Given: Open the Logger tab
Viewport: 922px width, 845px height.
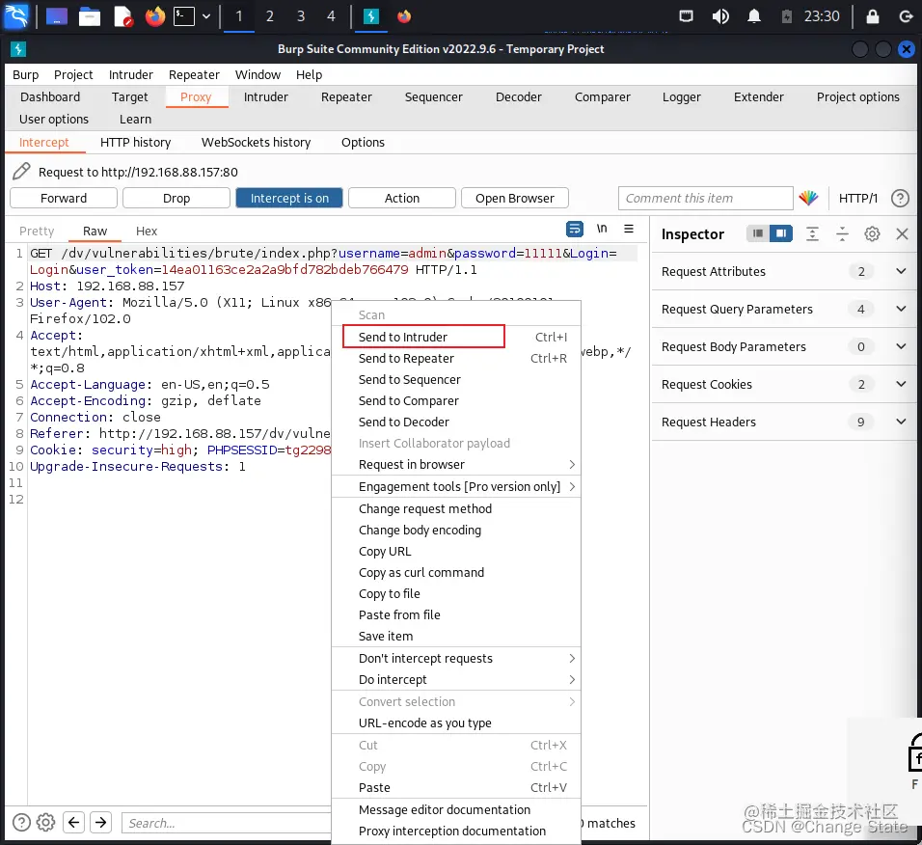Looking at the screenshot, I should tap(682, 97).
